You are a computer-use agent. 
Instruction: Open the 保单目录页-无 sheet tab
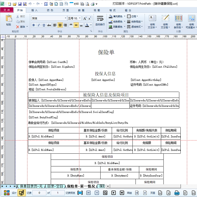31,186
